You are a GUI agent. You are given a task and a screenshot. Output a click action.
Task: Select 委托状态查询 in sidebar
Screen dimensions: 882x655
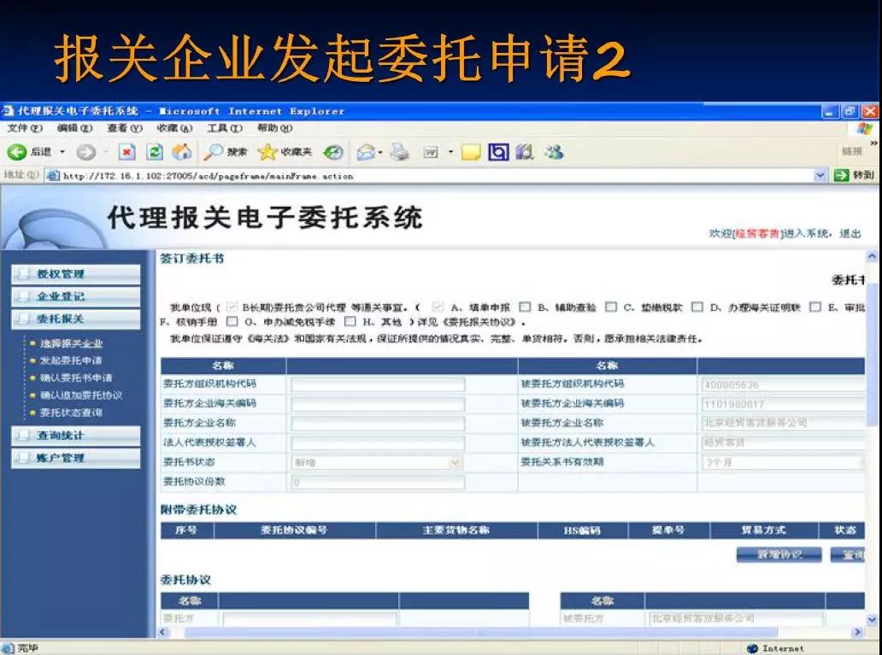tap(71, 412)
